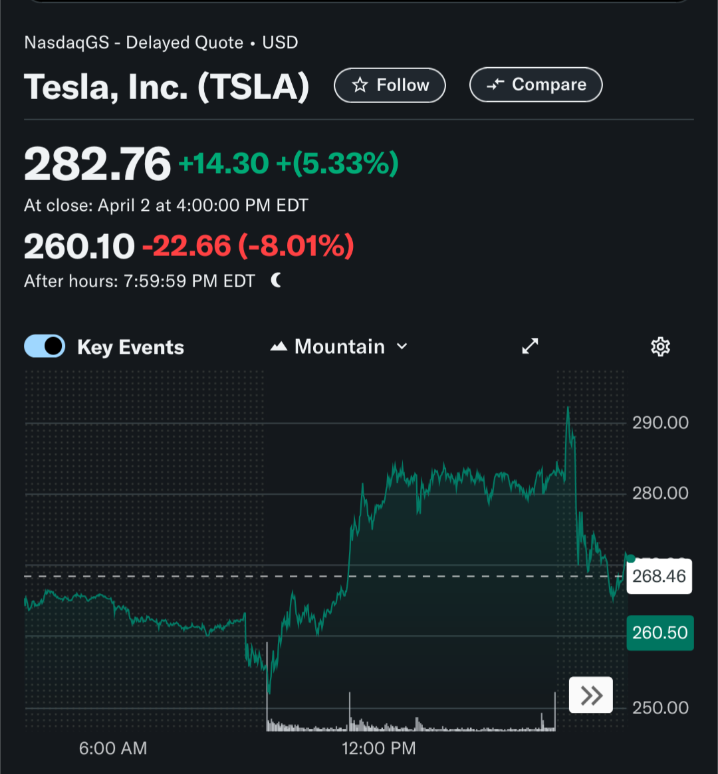Click the 290.00 price axis label
Screen dimensions: 718x774
coord(660,422)
